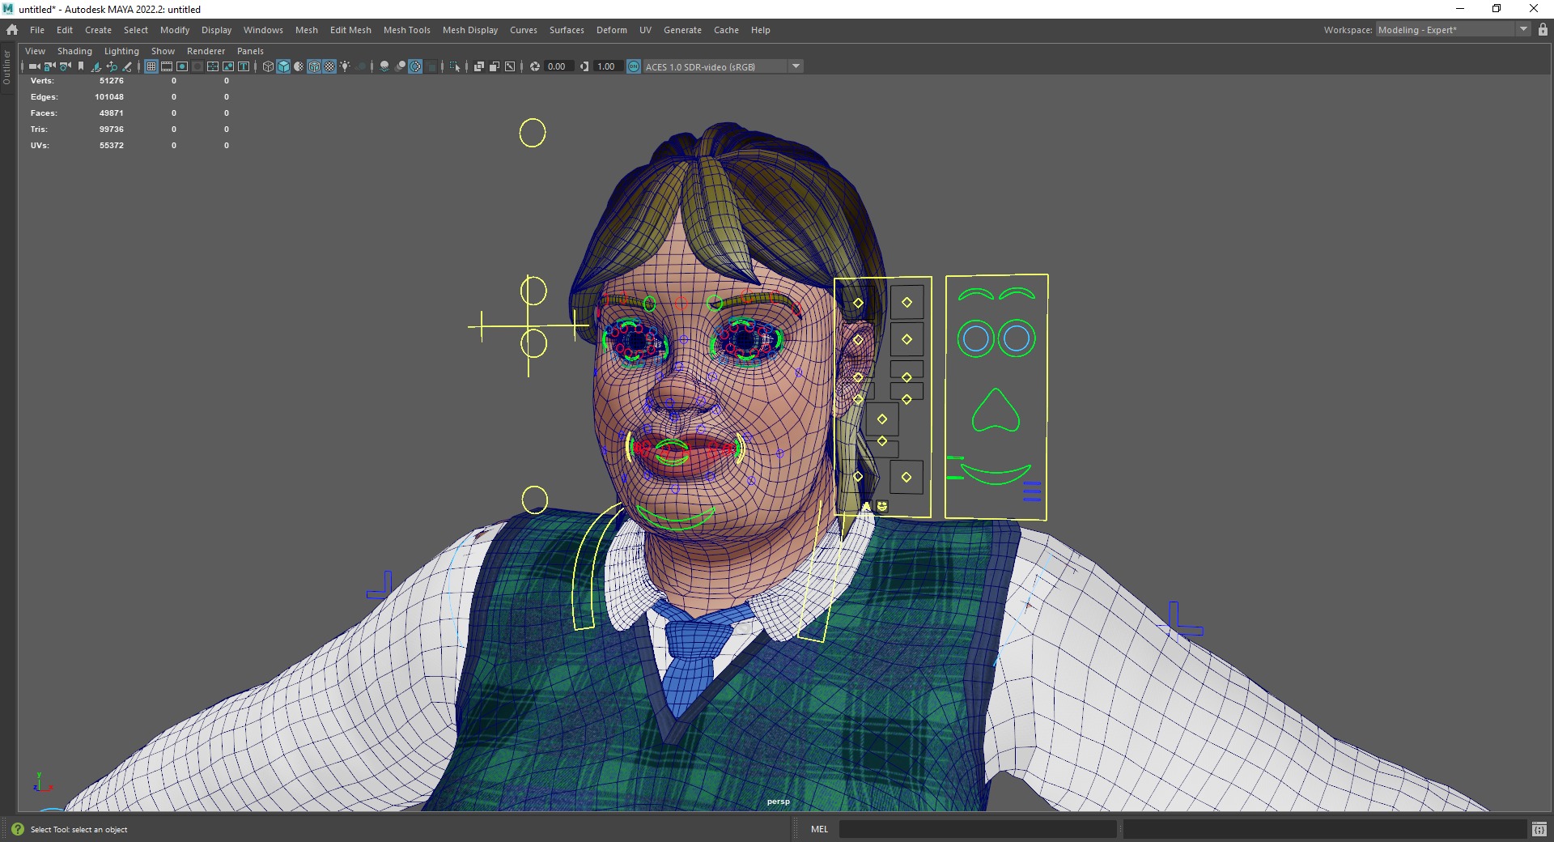This screenshot has width=1554, height=842.
Task: Open the File menu
Action: point(37,30)
